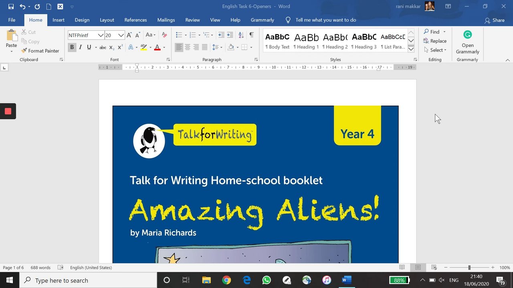Click the zoom slider handle
The height and width of the screenshot is (288, 513).
click(x=469, y=268)
